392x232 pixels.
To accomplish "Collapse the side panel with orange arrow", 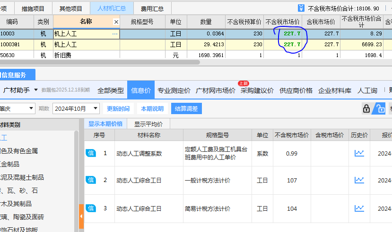I will click(x=81, y=216).
